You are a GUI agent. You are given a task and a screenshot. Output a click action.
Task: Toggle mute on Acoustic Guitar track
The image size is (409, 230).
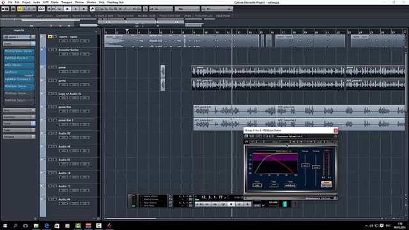tap(50, 50)
